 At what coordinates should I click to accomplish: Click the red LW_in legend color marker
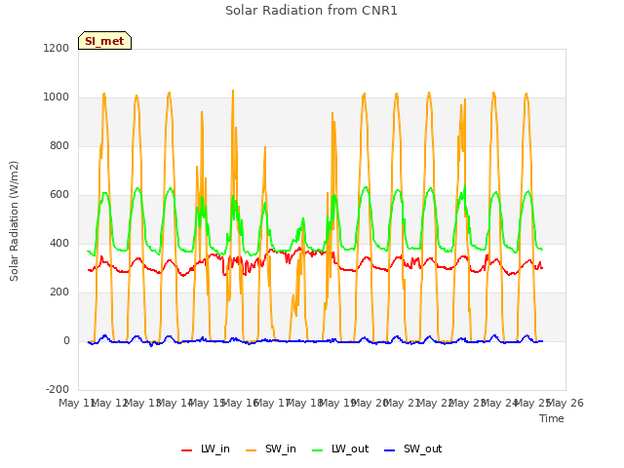[186, 450]
